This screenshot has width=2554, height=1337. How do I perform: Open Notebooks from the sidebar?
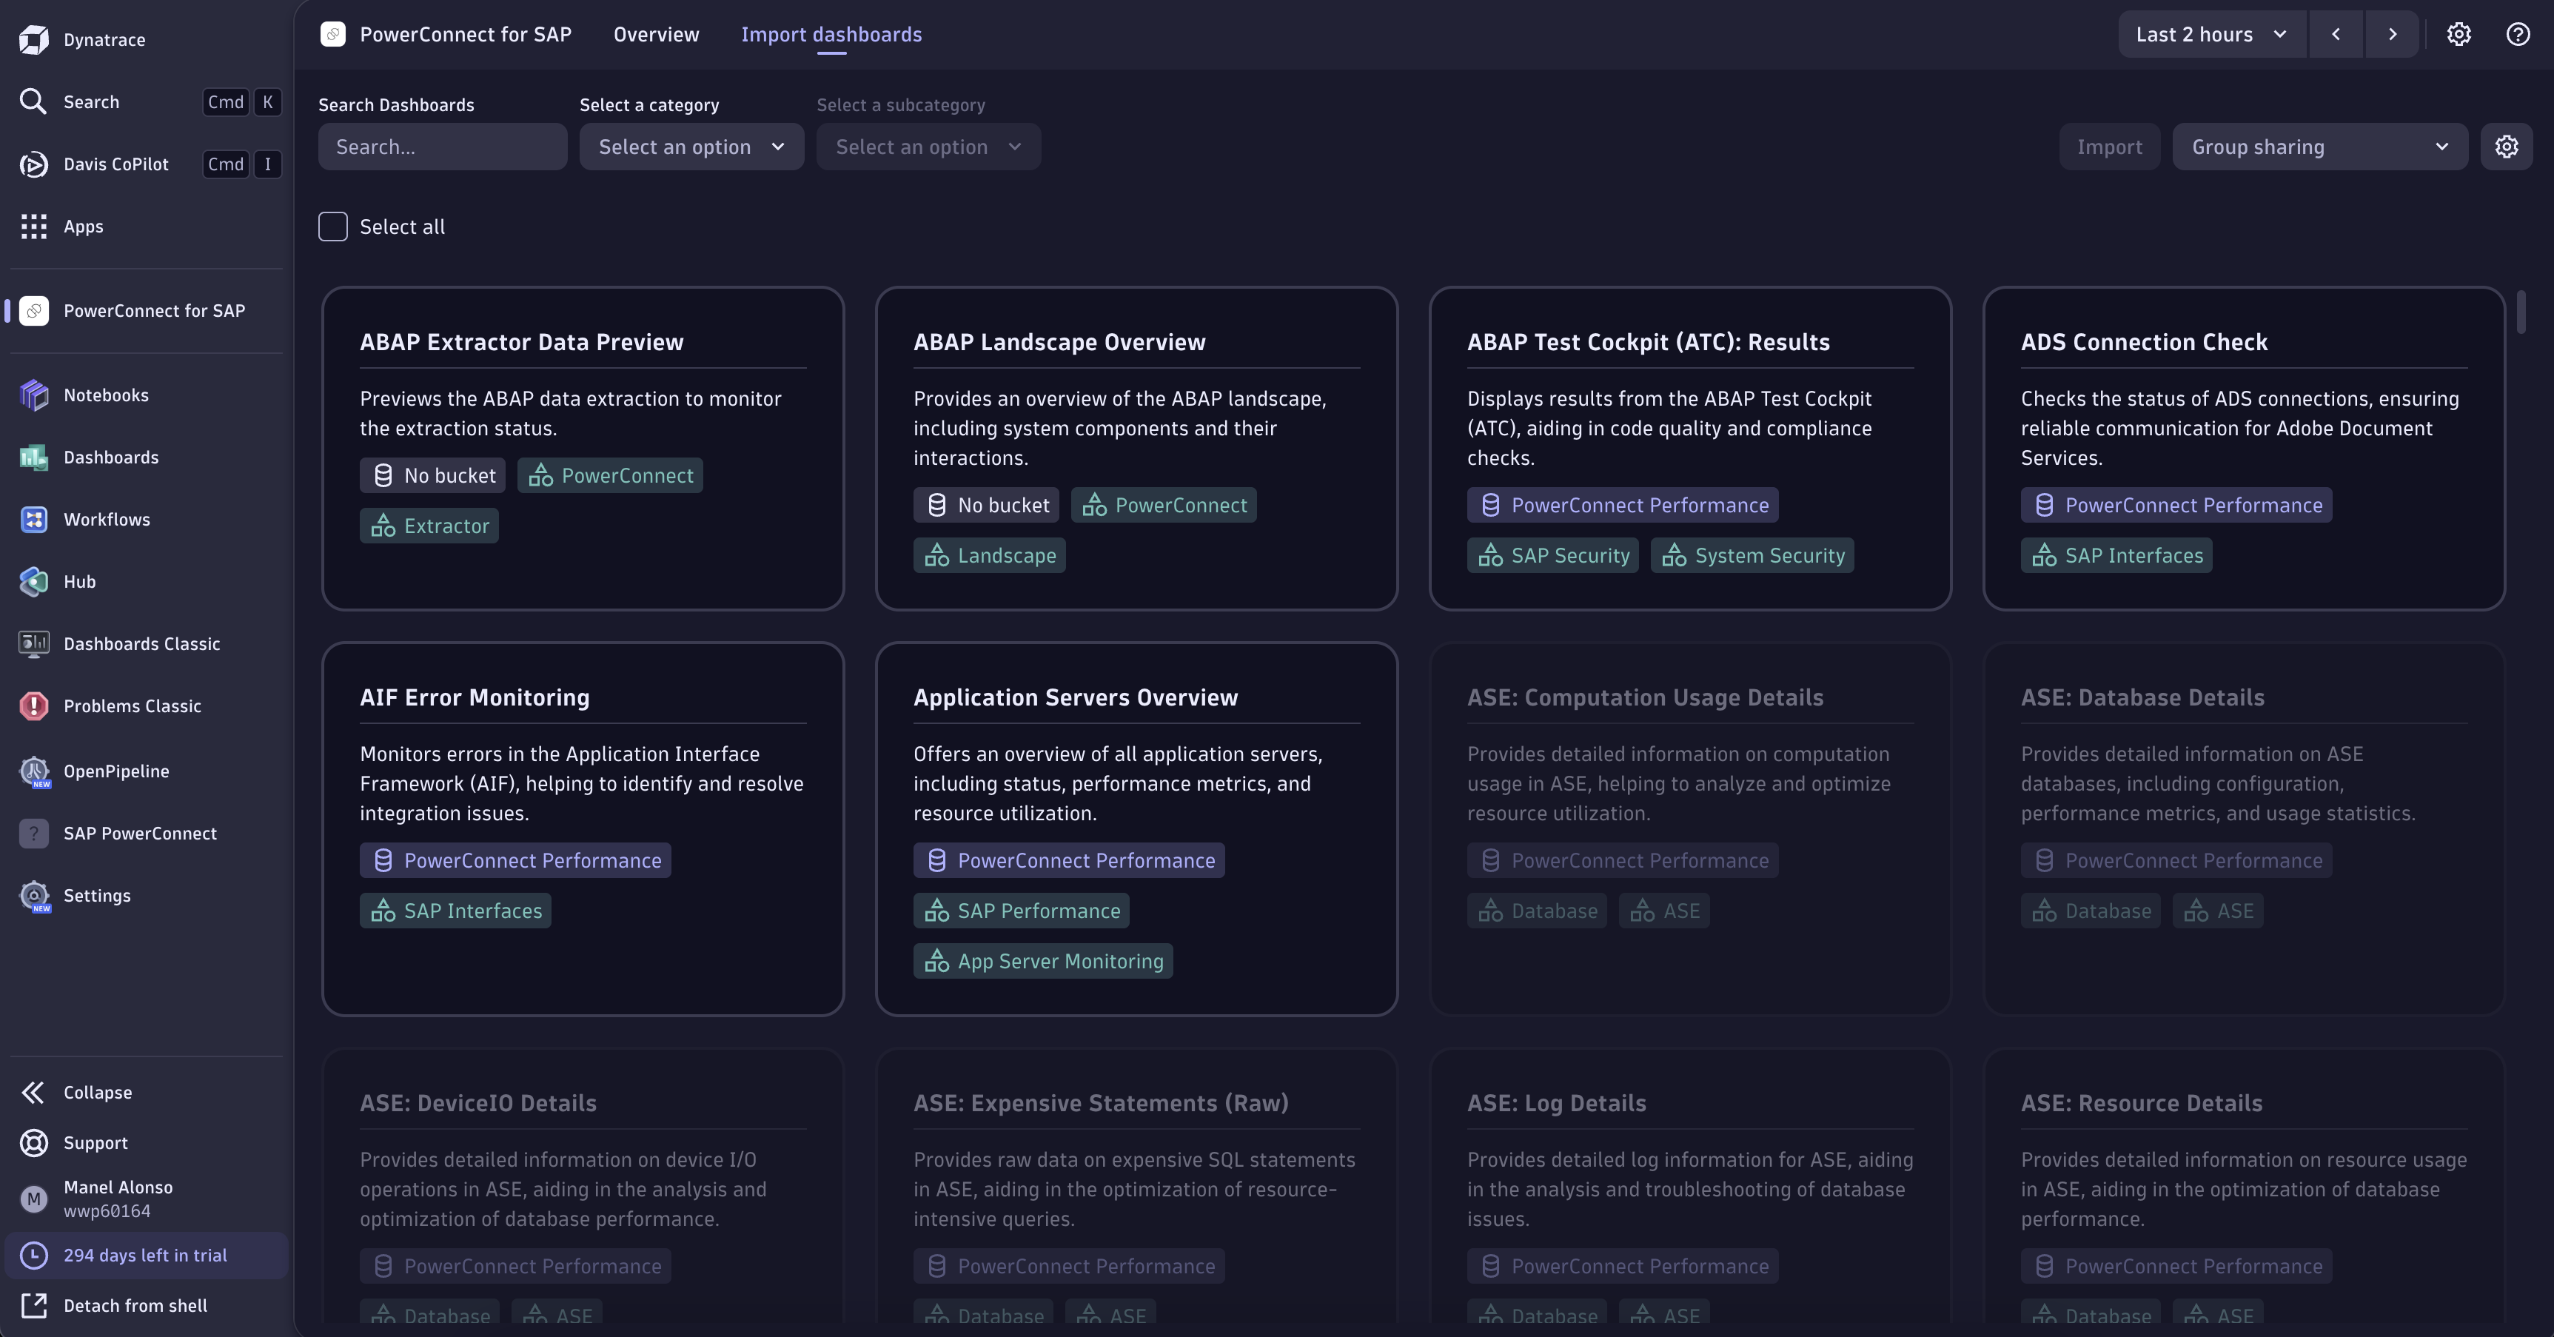(106, 395)
